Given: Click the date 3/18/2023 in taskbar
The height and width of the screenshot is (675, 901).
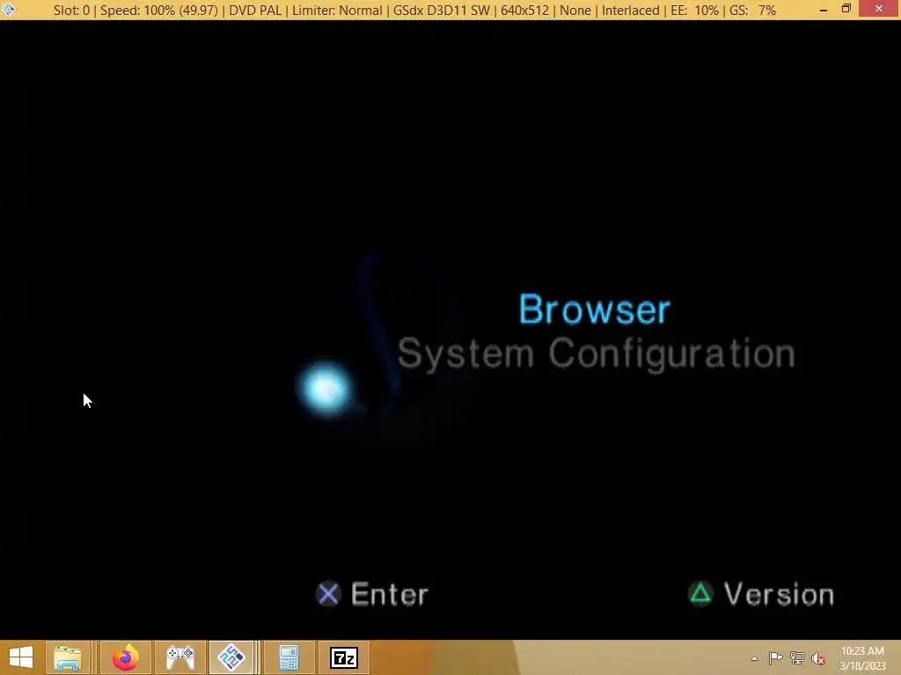Looking at the screenshot, I should point(862,666).
